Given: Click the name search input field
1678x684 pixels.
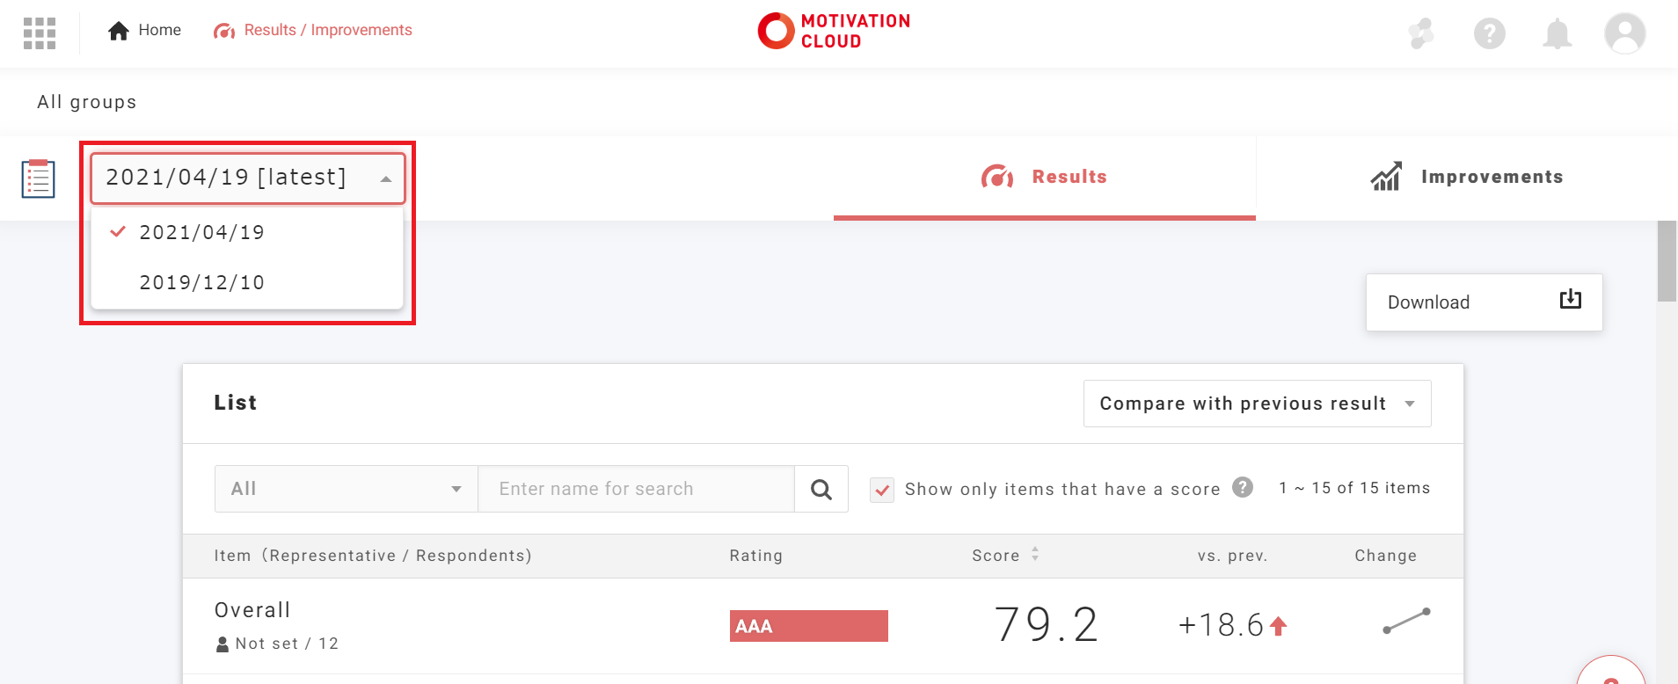Looking at the screenshot, I should click(x=636, y=489).
